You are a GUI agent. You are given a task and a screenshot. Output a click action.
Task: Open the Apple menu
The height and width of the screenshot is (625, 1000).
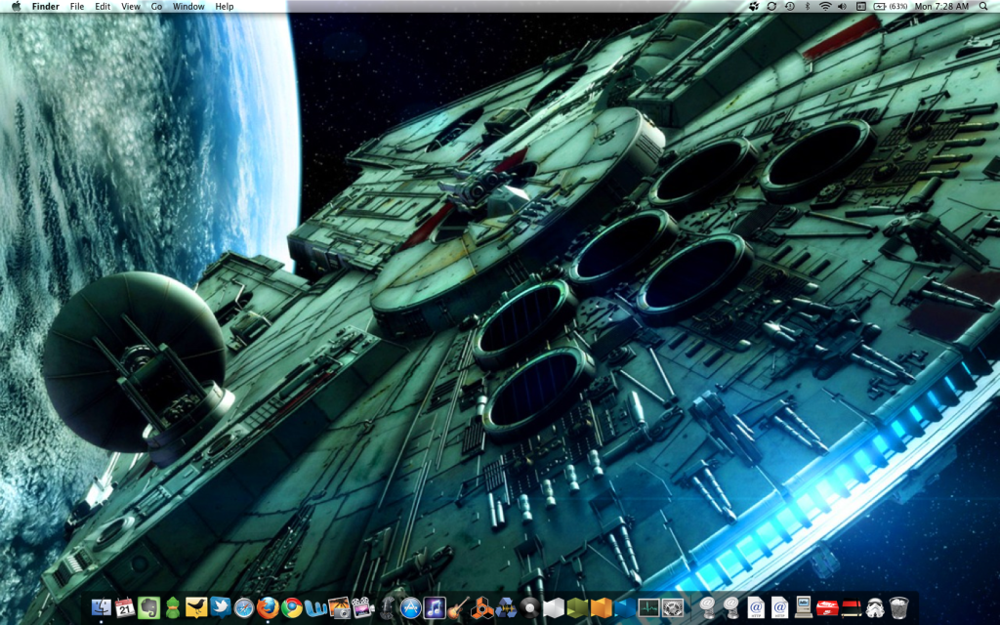(x=16, y=7)
